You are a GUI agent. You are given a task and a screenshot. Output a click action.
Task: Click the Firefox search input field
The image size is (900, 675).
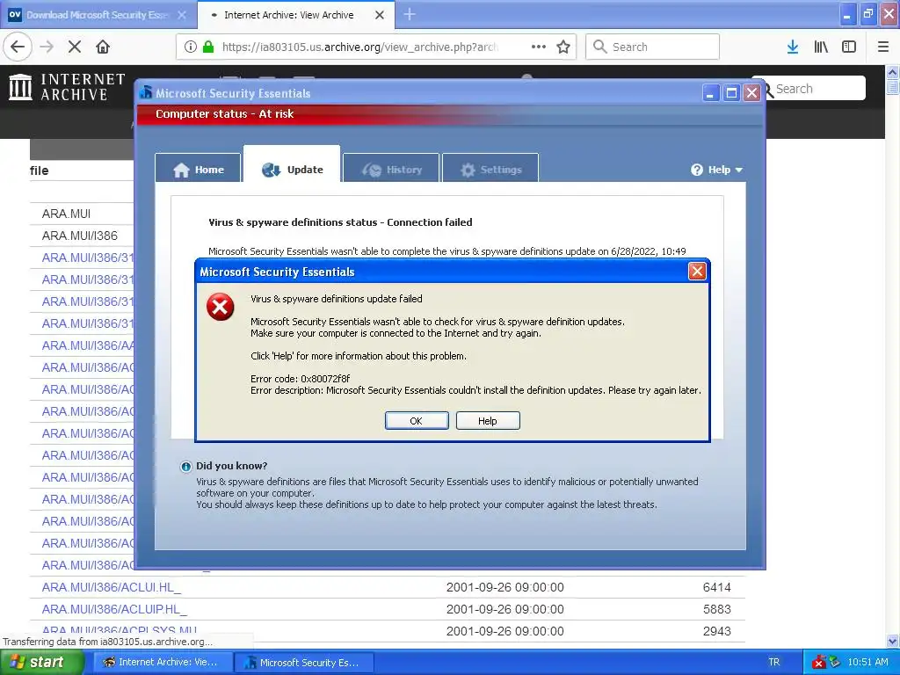653,47
